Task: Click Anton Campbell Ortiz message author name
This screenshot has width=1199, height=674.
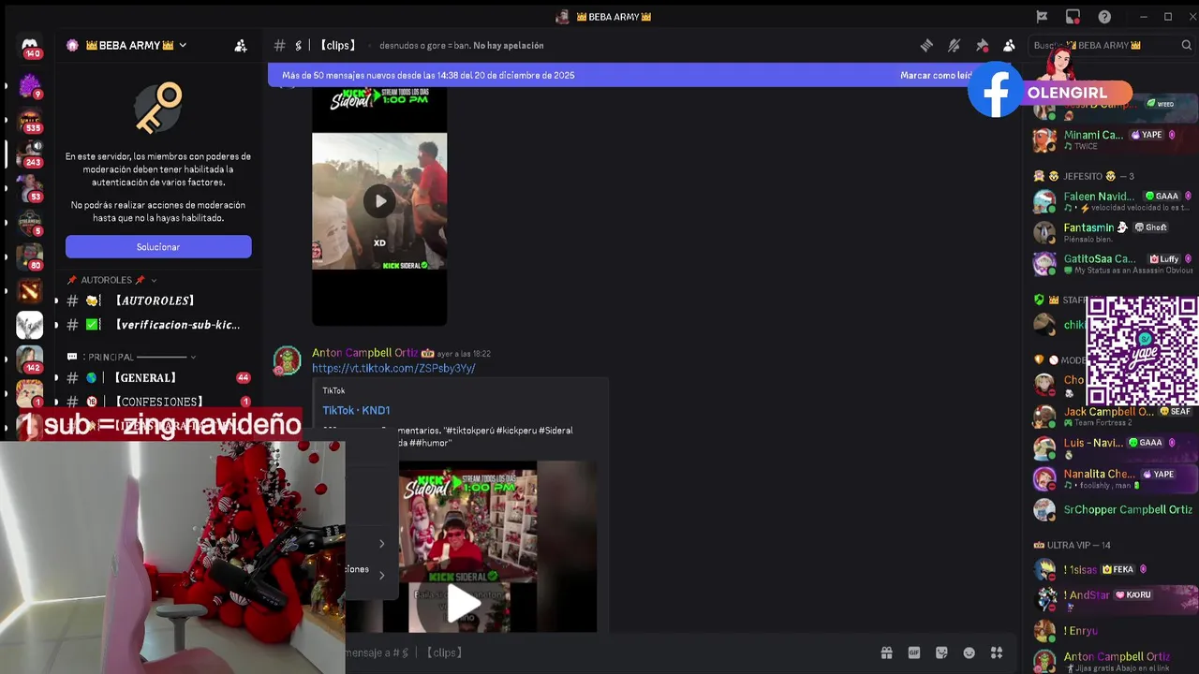Action: point(364,353)
